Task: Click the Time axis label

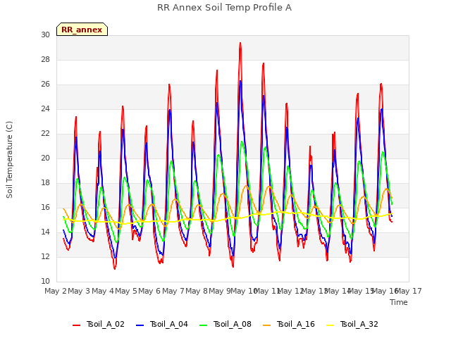Action: pyautogui.click(x=399, y=302)
